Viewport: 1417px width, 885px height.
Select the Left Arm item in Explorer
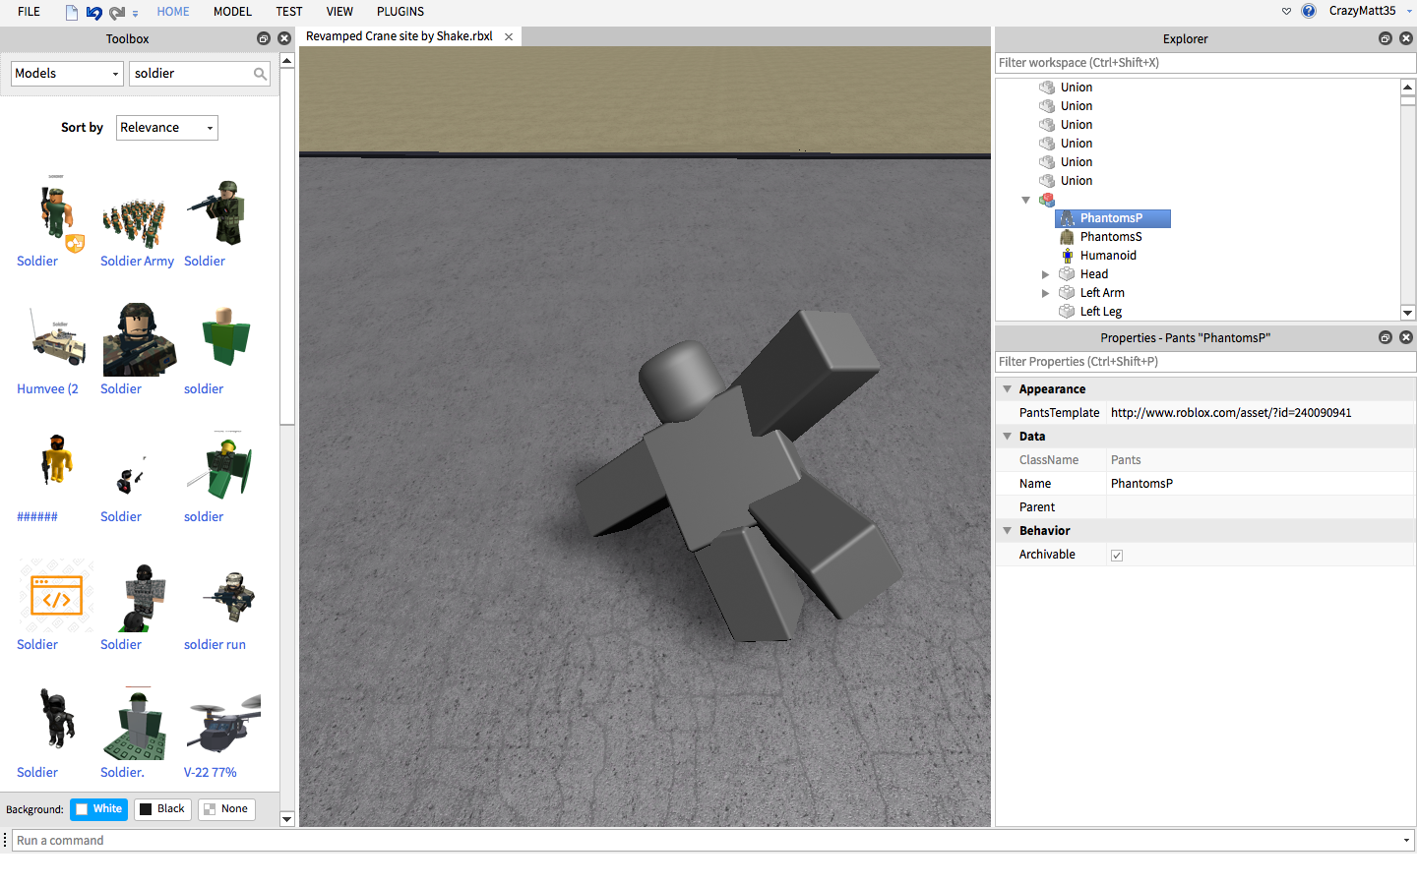[1102, 293]
